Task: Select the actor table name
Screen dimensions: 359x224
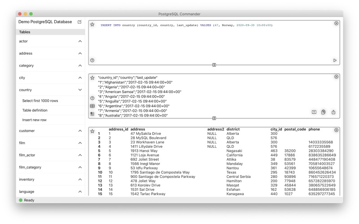Action: 23,41
